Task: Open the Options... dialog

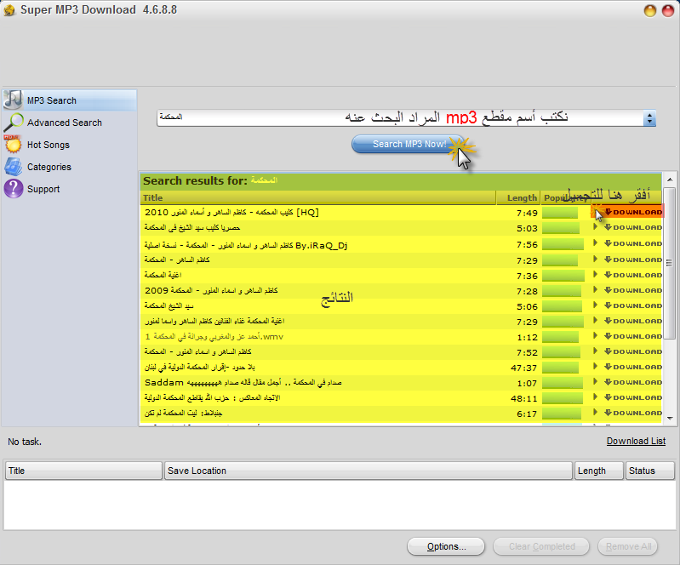Action: [x=446, y=546]
